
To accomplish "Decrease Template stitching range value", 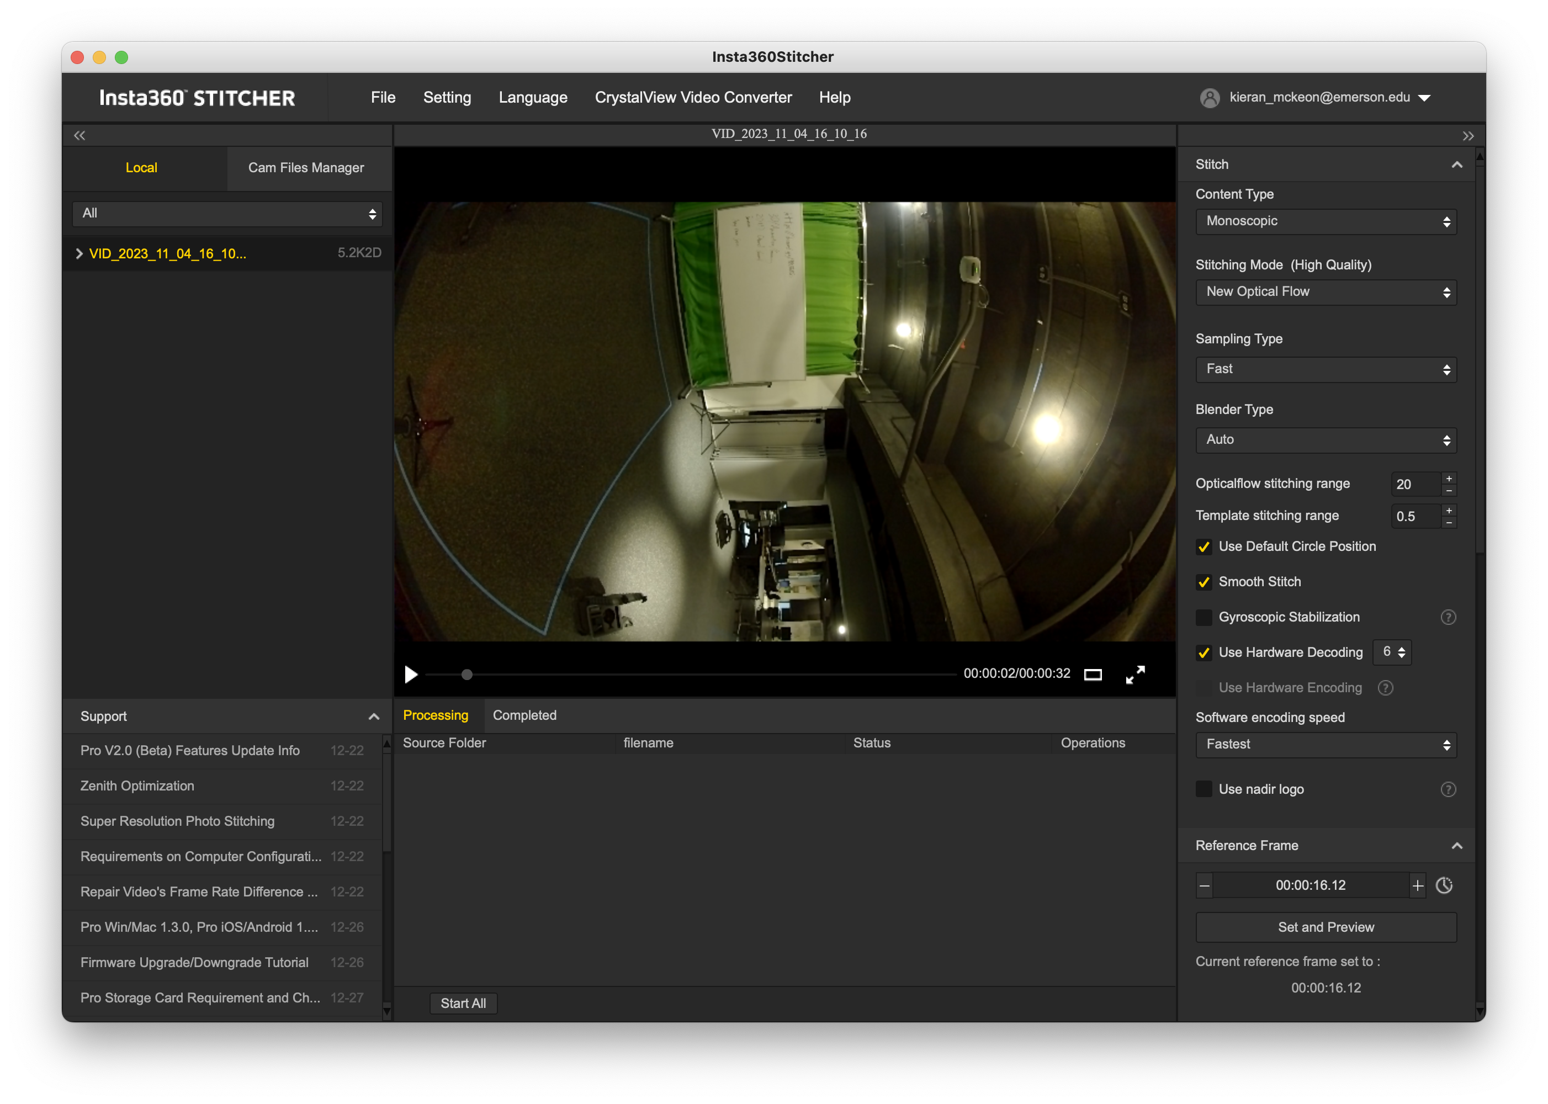I will pyautogui.click(x=1449, y=522).
